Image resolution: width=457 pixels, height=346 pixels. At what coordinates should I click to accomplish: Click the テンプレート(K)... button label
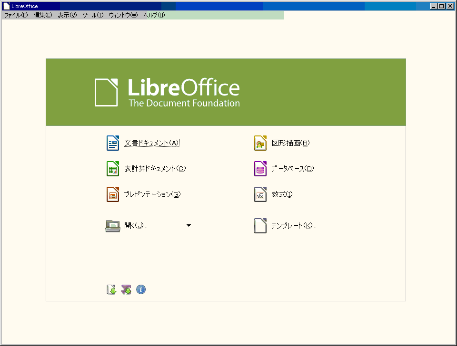click(x=294, y=226)
